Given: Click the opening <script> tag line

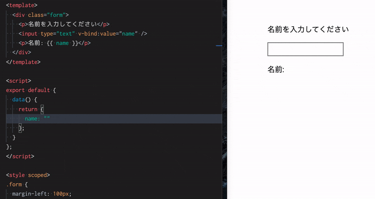Looking at the screenshot, I should tap(18, 81).
